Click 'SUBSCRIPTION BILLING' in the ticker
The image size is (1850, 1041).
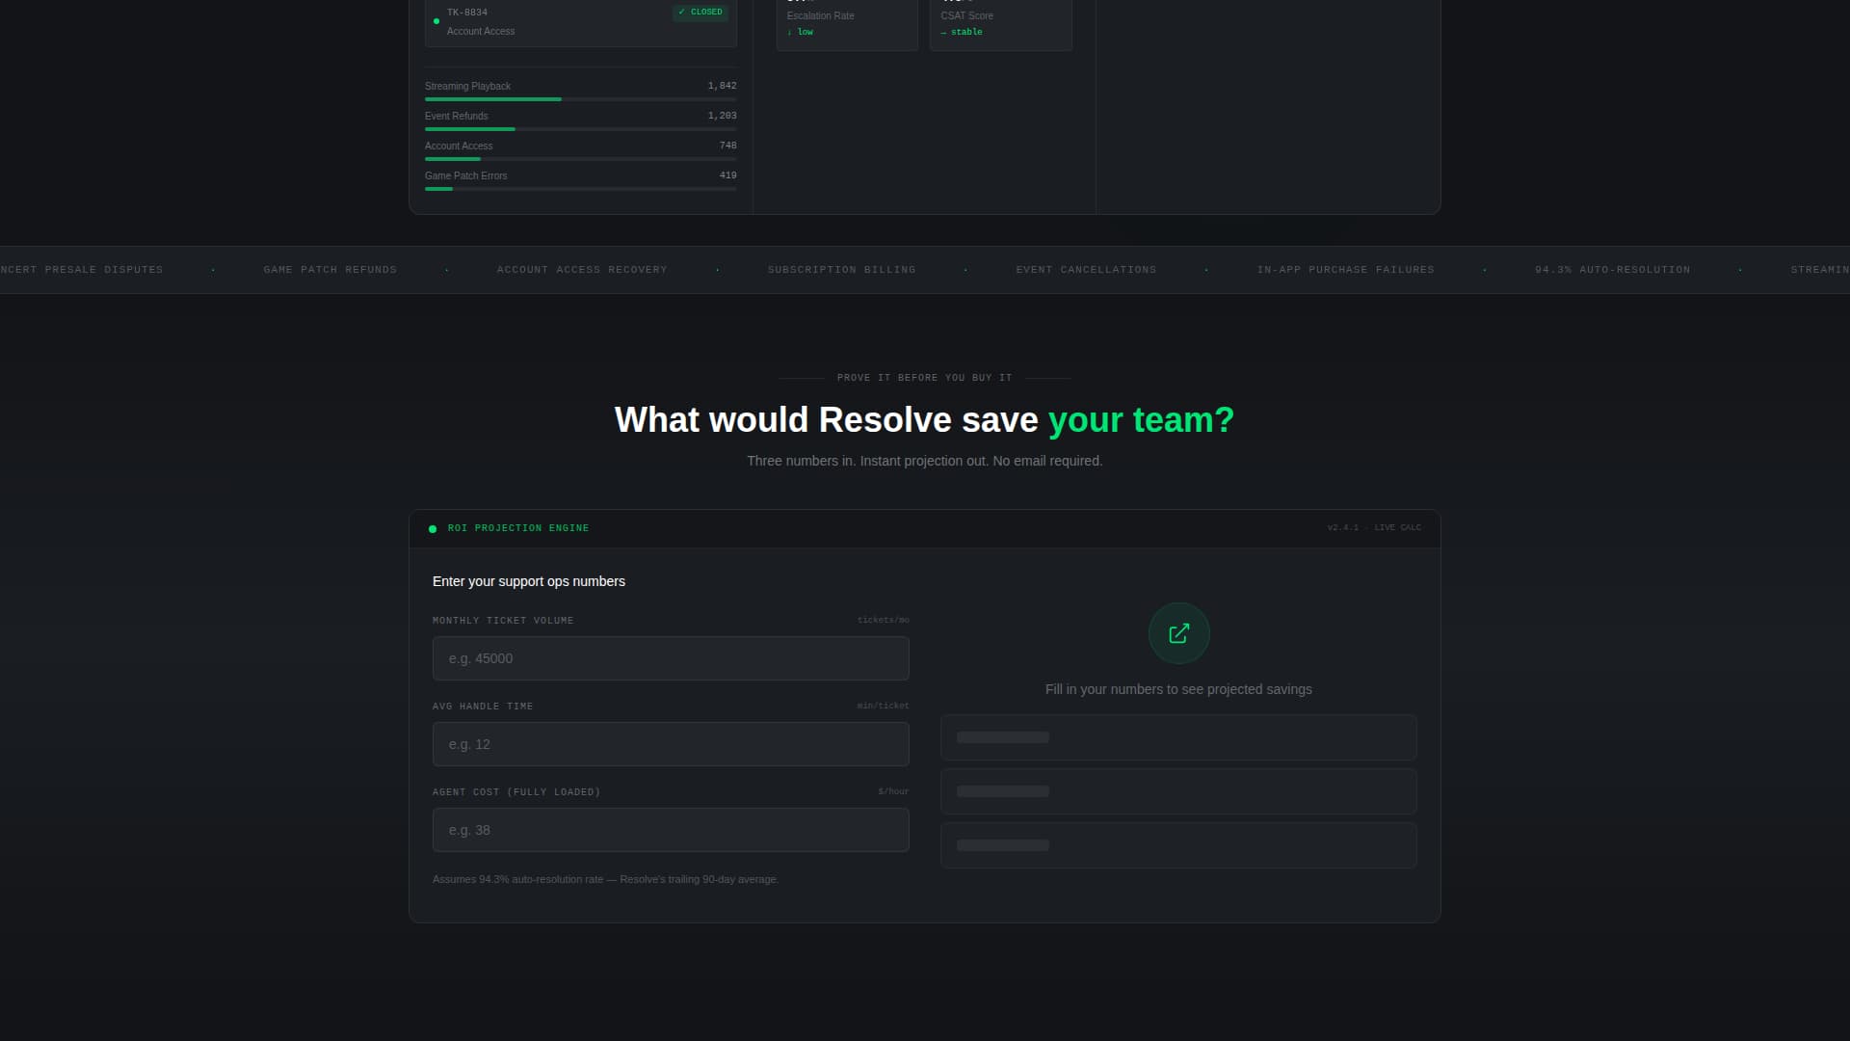click(841, 270)
